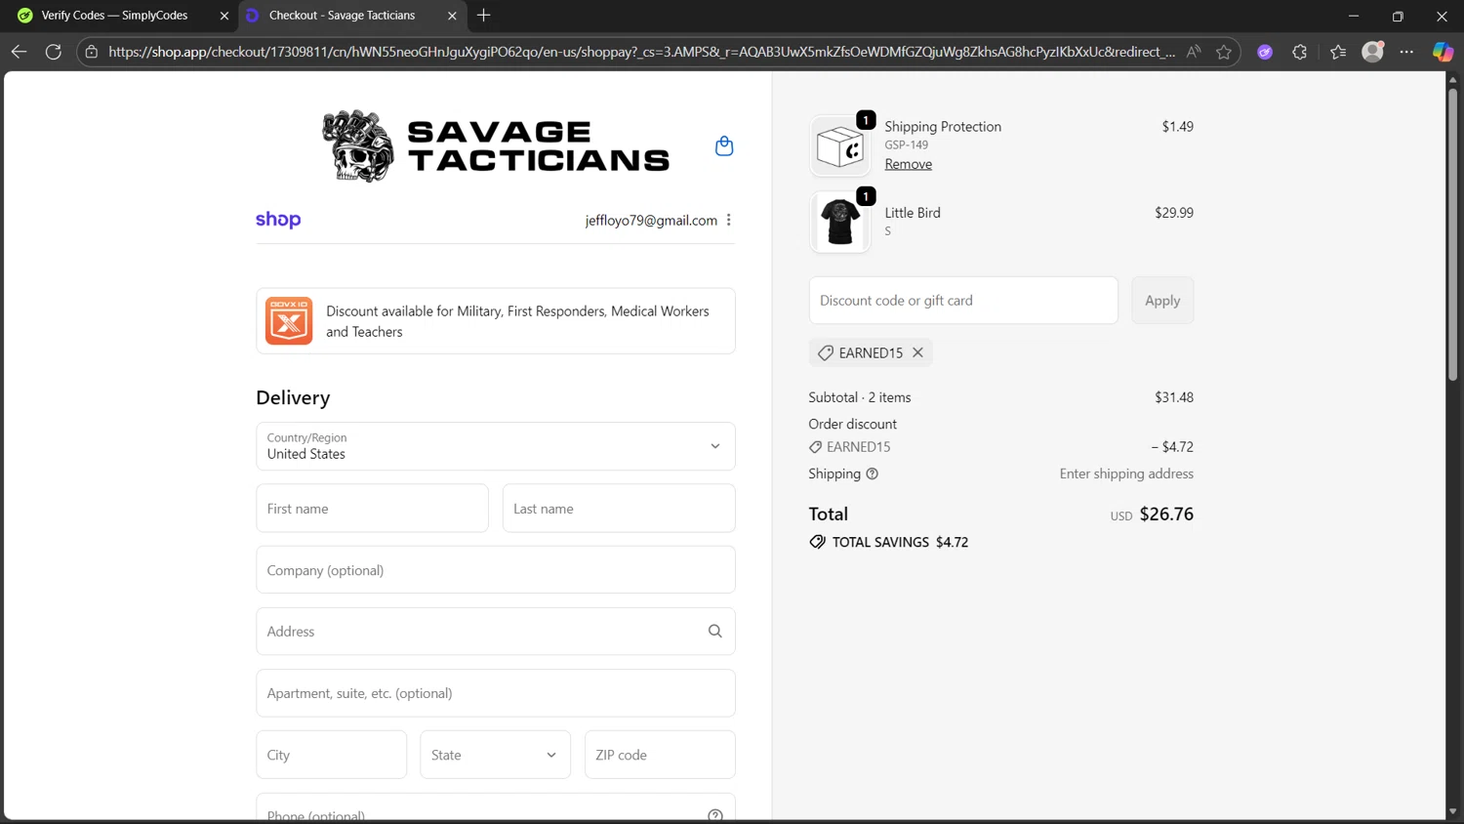The height and width of the screenshot is (824, 1464).
Task: Open the purple browser extension icon
Action: tap(1265, 52)
